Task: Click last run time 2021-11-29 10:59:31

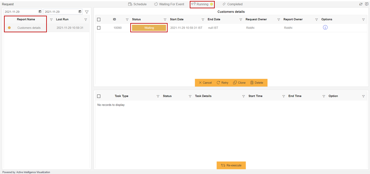Action: point(70,28)
